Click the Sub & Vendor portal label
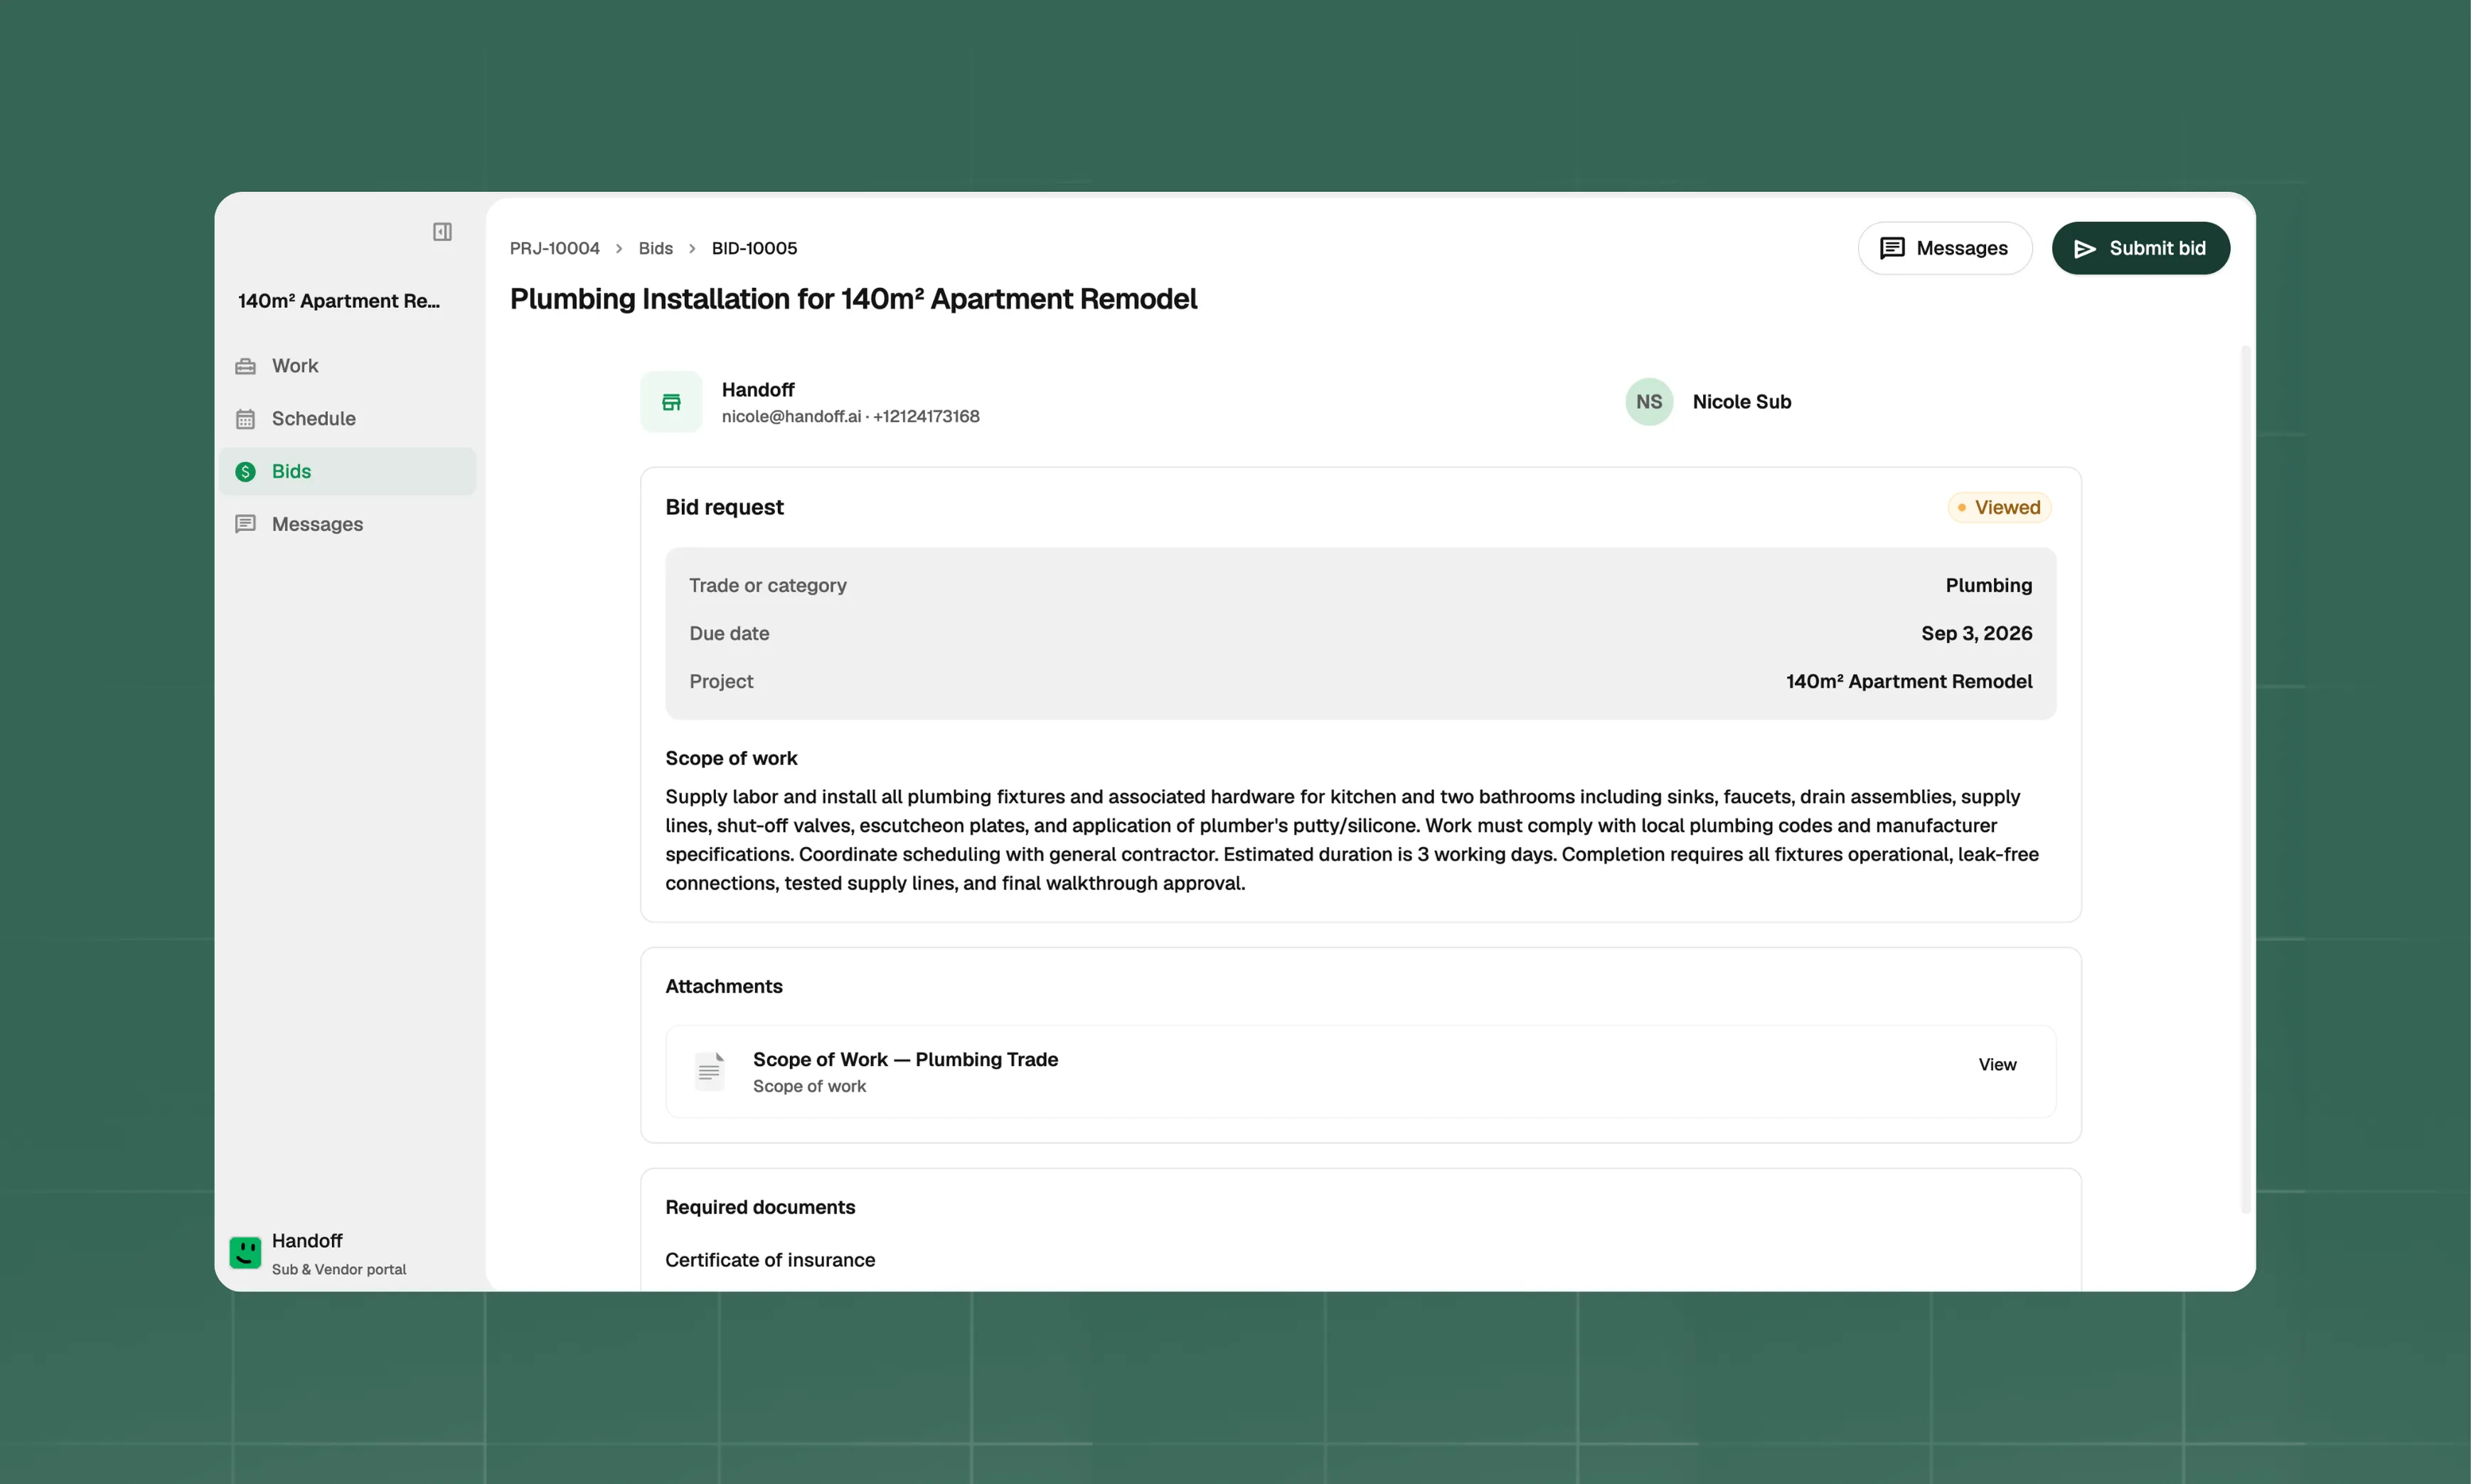This screenshot has width=2471, height=1484. (339, 1270)
